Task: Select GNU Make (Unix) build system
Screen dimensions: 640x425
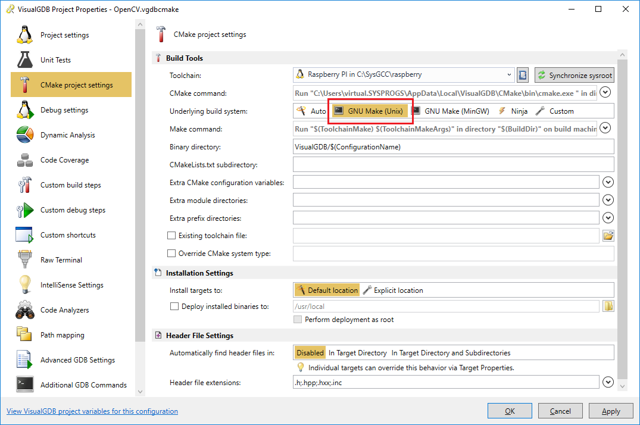Action: click(369, 111)
